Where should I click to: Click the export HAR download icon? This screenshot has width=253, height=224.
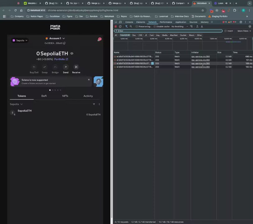(x=202, y=26)
